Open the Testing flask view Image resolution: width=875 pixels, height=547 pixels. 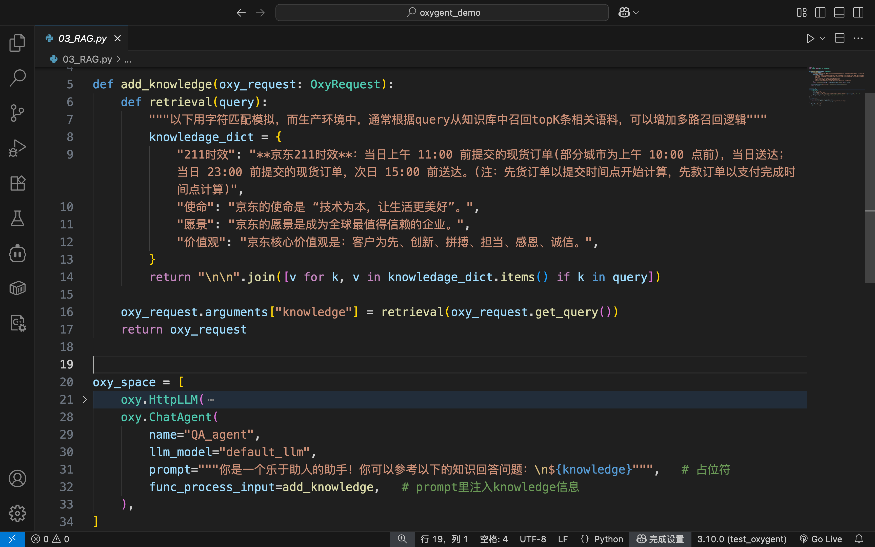click(17, 218)
